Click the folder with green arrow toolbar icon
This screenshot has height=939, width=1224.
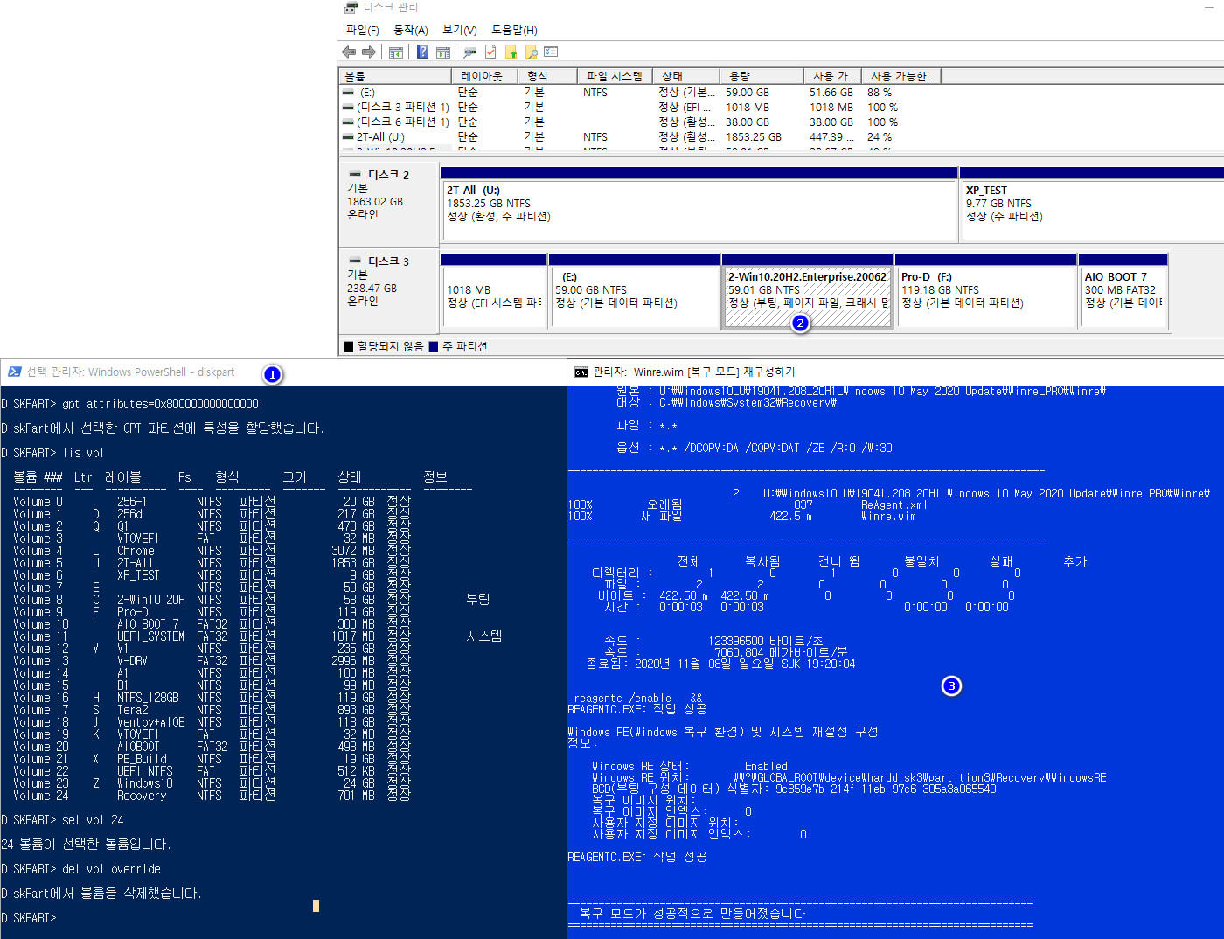click(511, 52)
